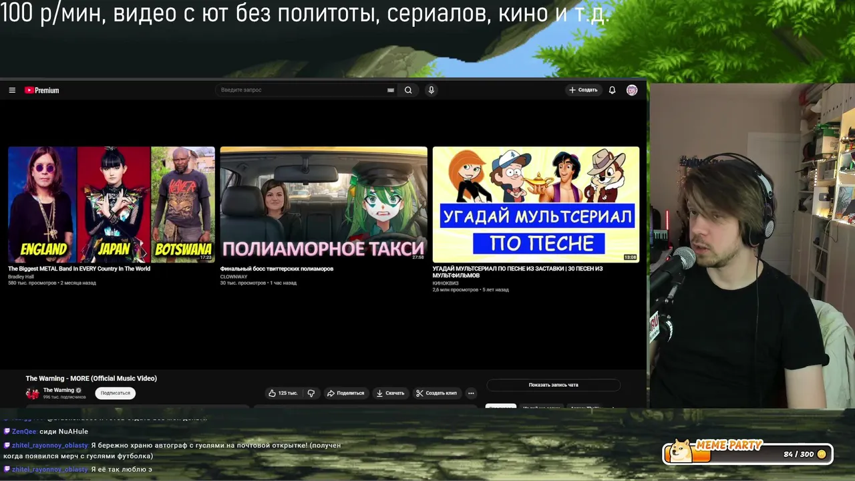855x481 pixels.
Task: Open the Bradley Hall channel link
Action: click(21, 277)
